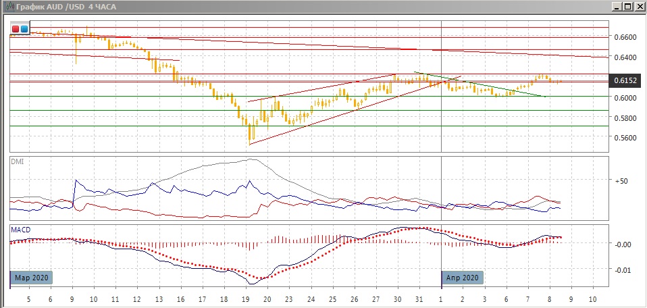This screenshot has width=647, height=308.
Task: Click date 10 at the right end of time axis
Action: tap(592, 299)
